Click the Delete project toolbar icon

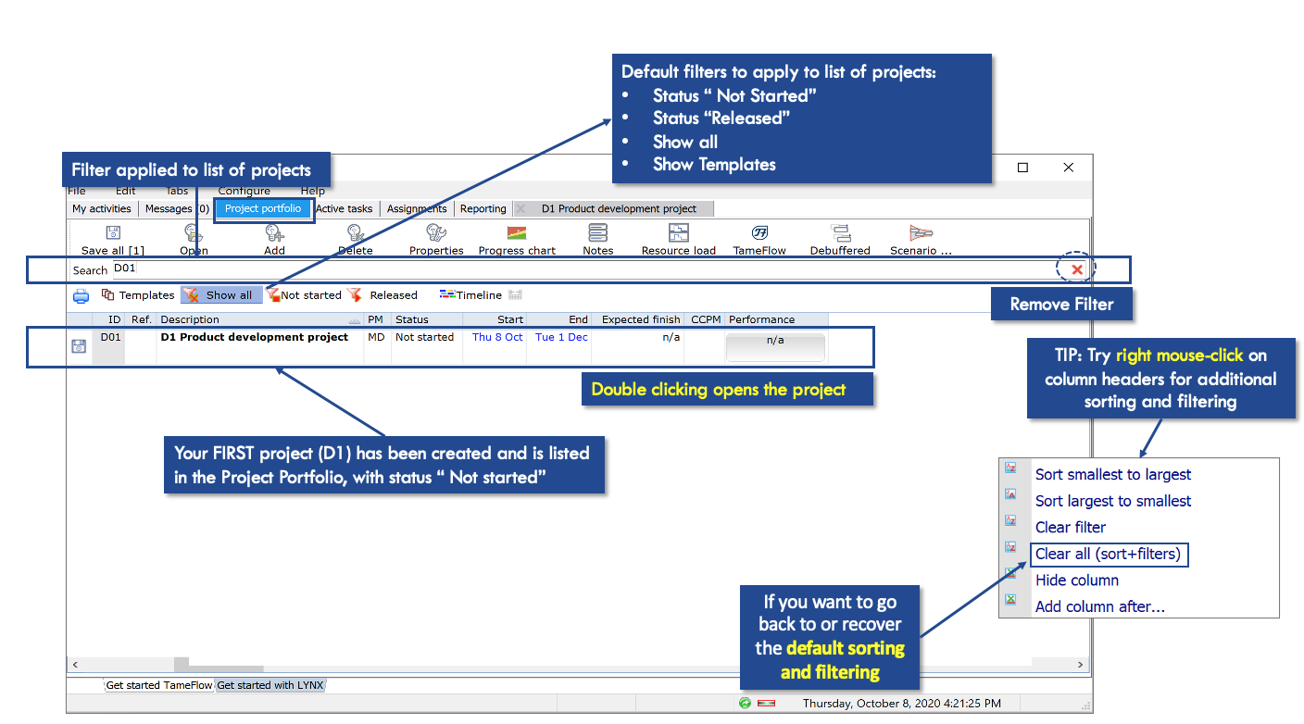click(x=355, y=232)
